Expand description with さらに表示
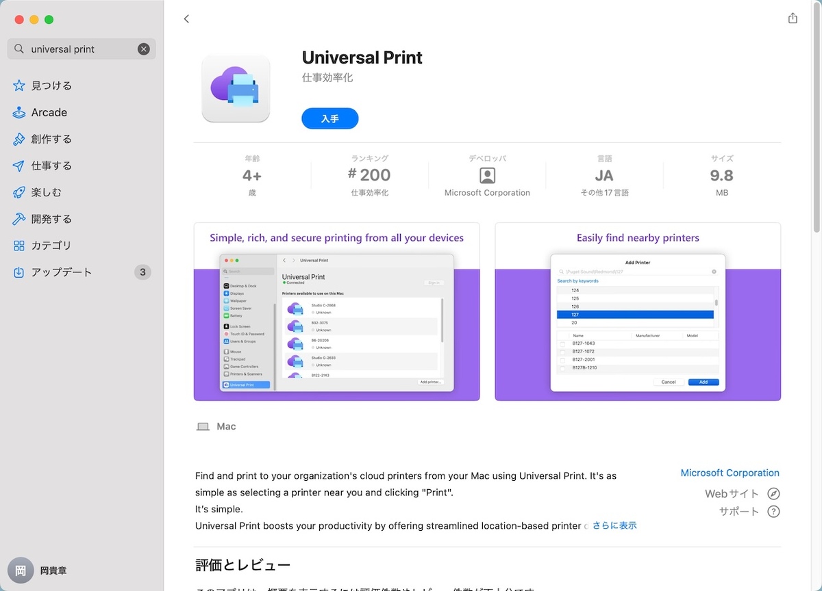 [x=614, y=525]
